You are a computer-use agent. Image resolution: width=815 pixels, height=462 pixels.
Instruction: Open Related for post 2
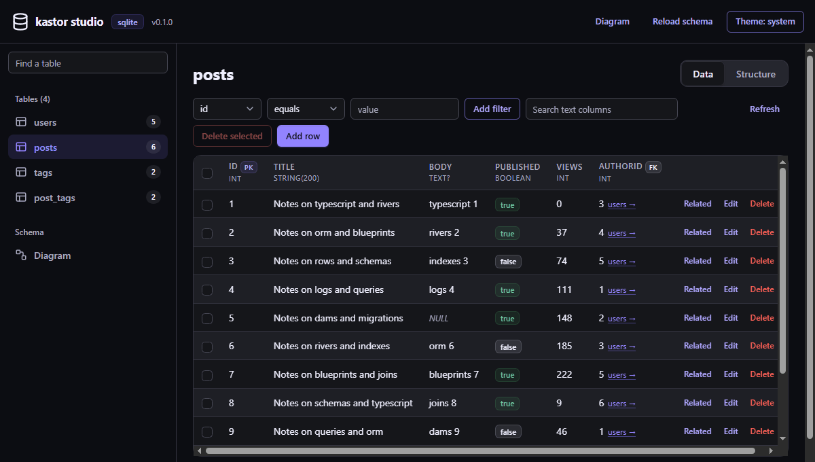coord(698,232)
